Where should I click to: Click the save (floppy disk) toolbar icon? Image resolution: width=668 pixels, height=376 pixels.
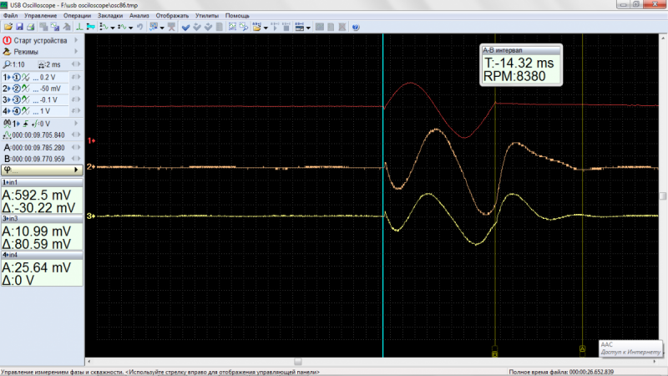click(18, 27)
